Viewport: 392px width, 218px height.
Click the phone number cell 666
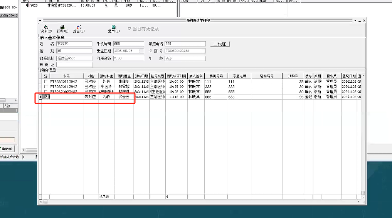click(216, 97)
